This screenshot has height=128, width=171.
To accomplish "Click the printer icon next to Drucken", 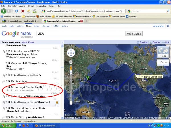I will pos(138,42).
